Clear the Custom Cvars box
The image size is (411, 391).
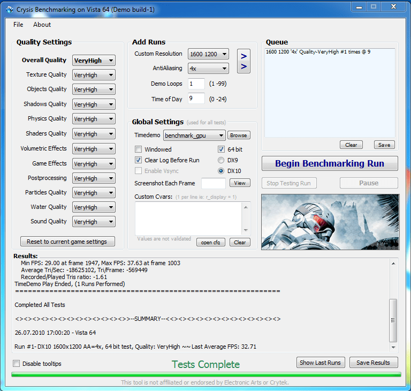point(240,242)
